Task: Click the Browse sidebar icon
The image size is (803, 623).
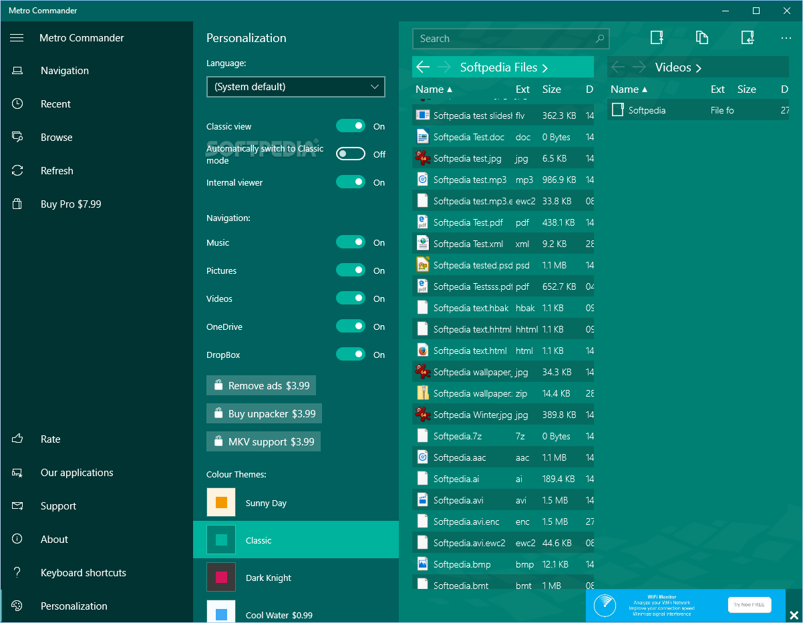Action: coord(17,138)
